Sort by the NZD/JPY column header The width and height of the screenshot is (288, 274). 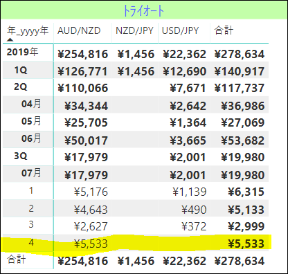click(x=134, y=30)
